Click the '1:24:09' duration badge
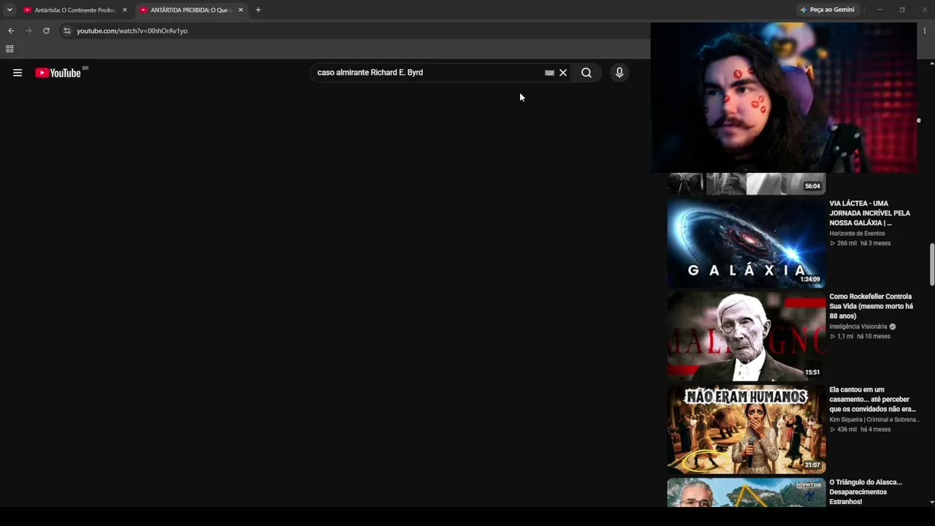 (810, 279)
